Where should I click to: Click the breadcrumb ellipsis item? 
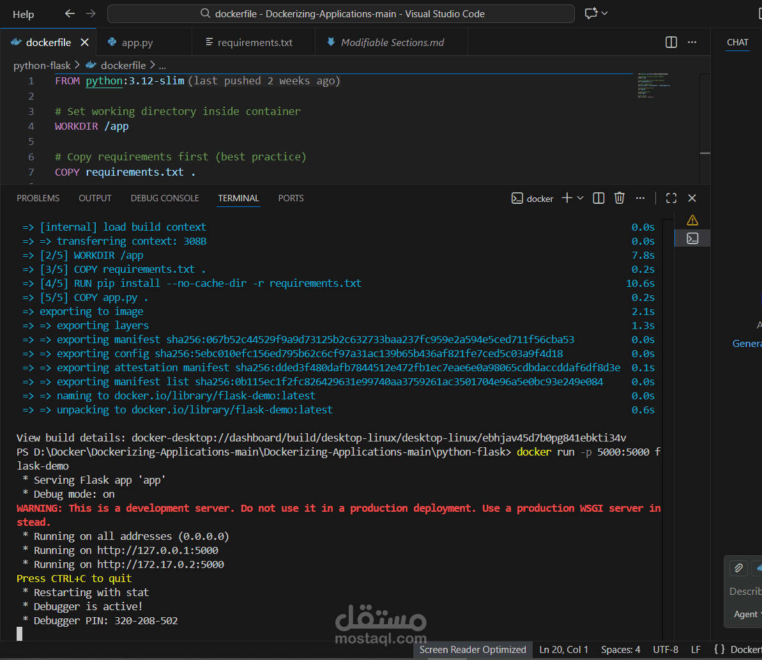(x=162, y=65)
